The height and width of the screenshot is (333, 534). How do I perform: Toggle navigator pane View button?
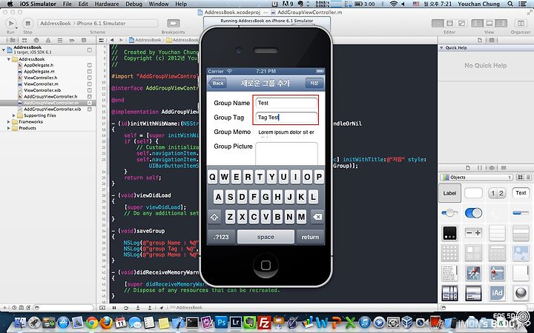point(478,23)
